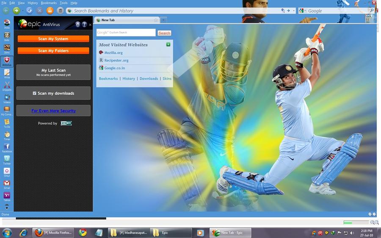
Task: Click the toolbar search magnifier icon
Action: pyautogui.click(x=372, y=11)
